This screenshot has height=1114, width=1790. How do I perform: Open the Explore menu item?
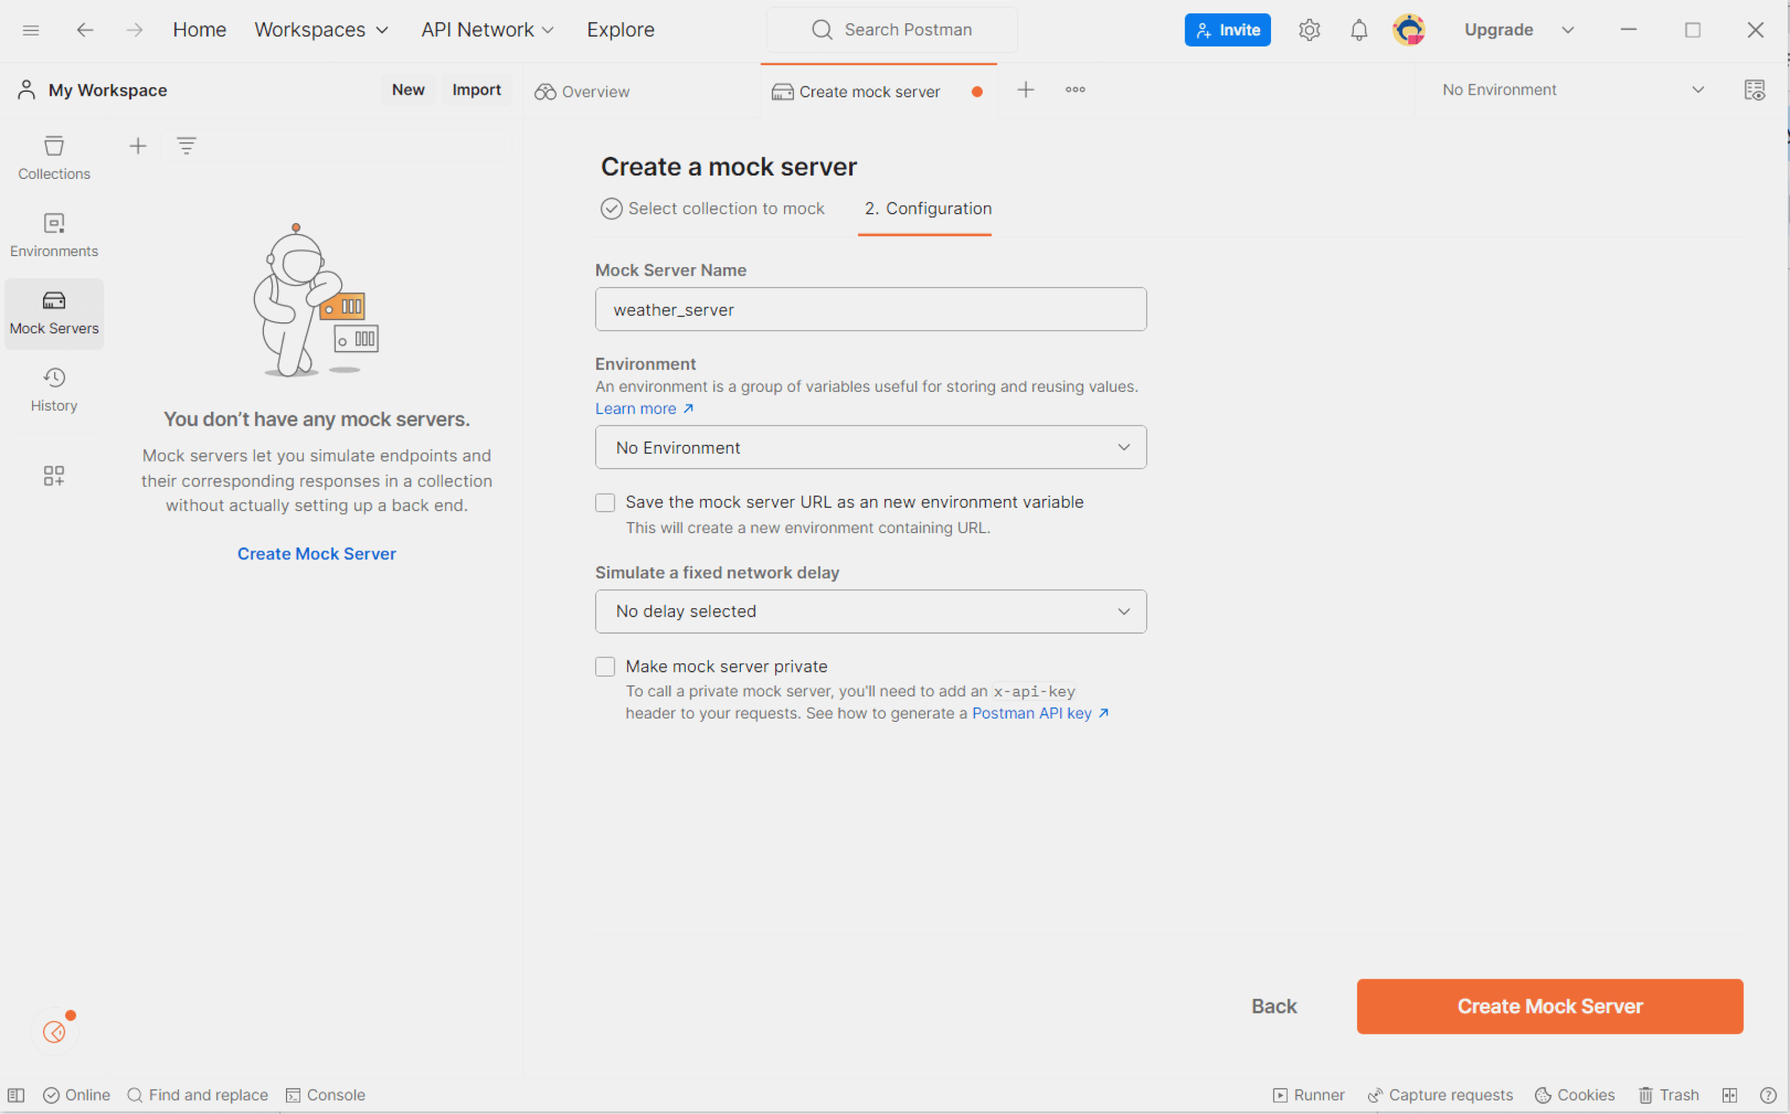[621, 30]
